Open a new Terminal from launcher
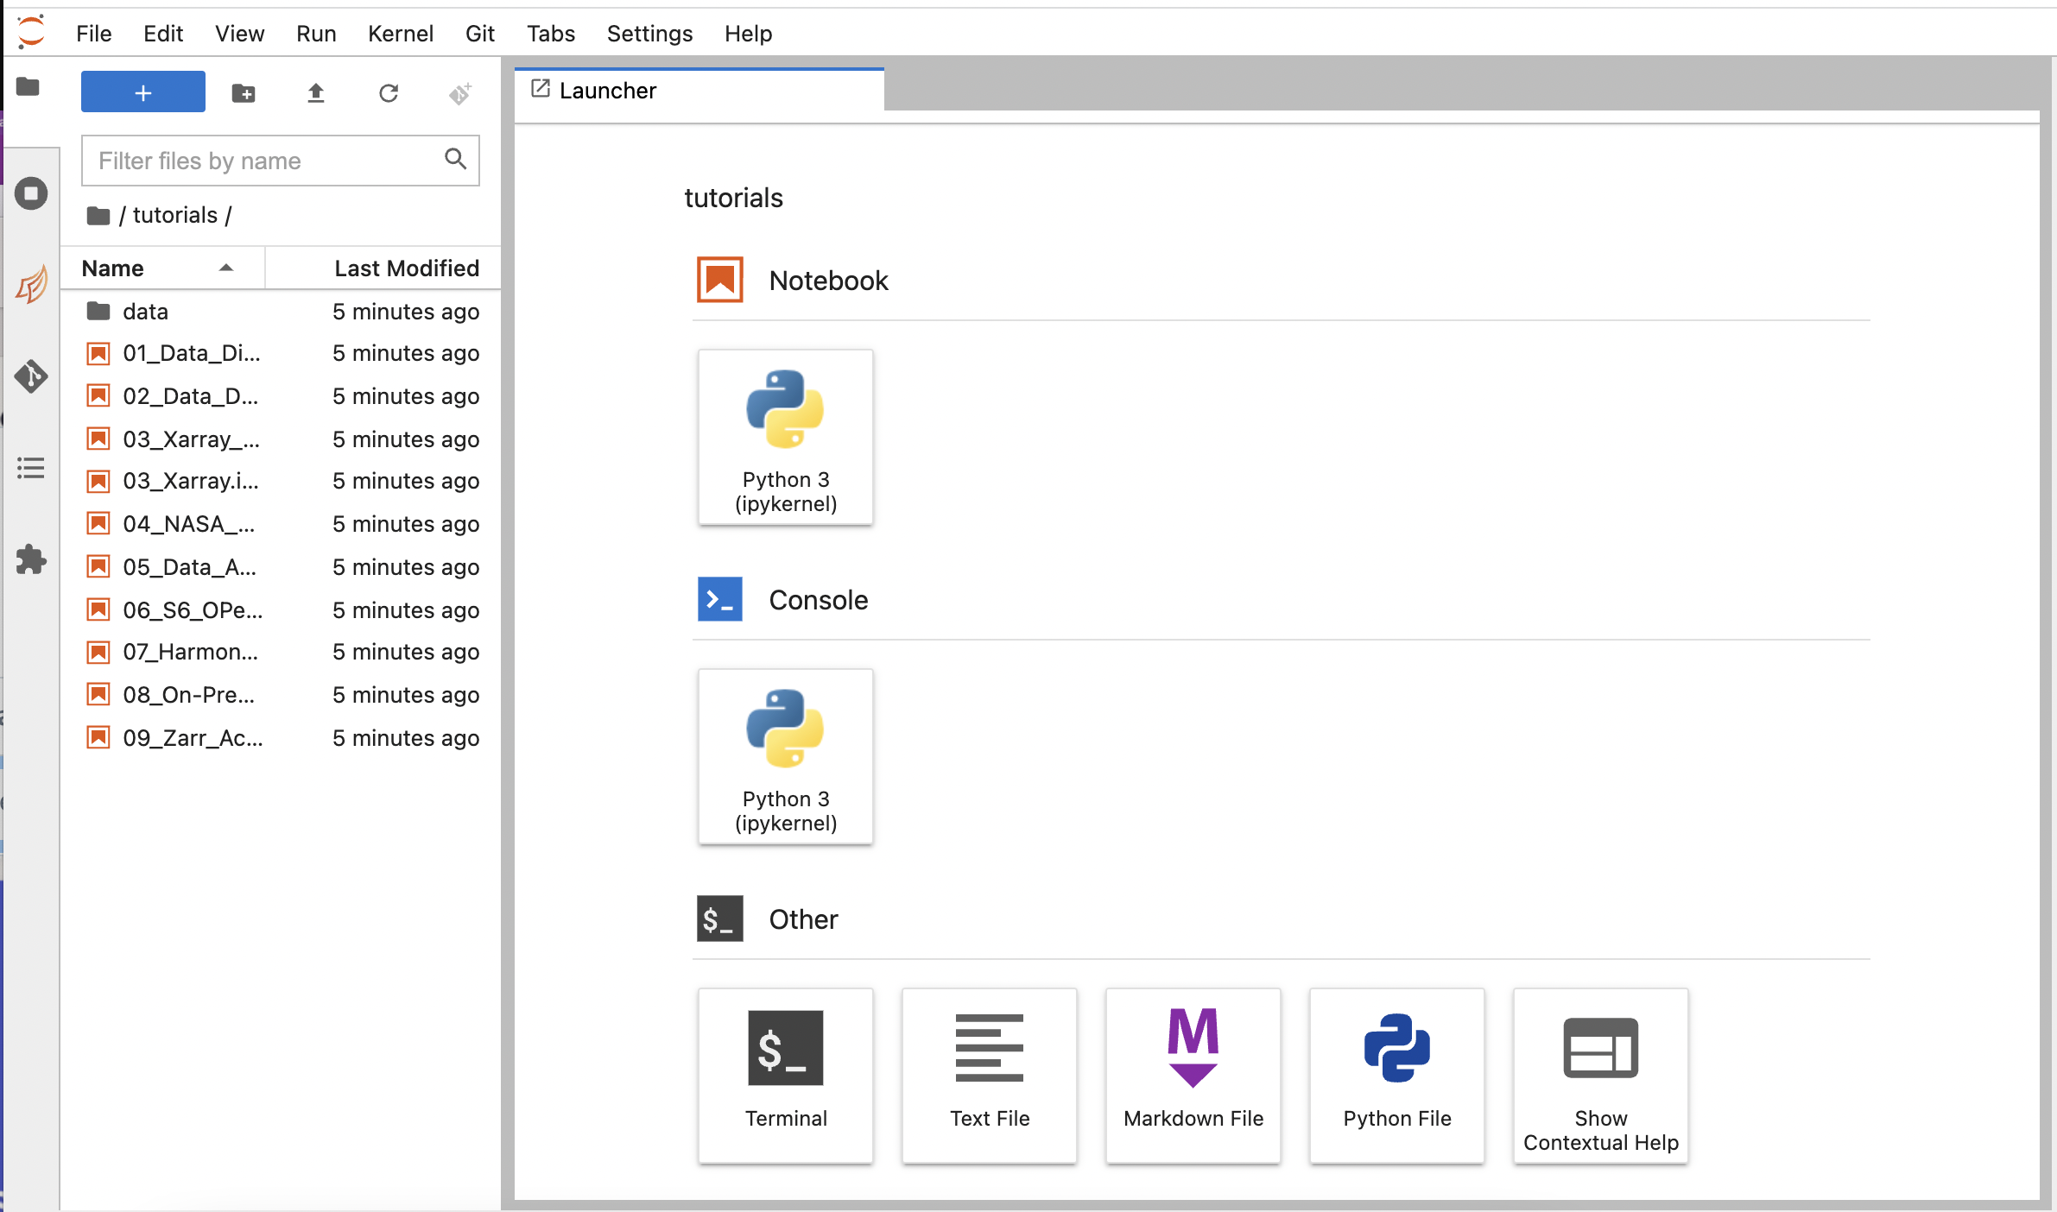The image size is (2057, 1212). coord(785,1076)
